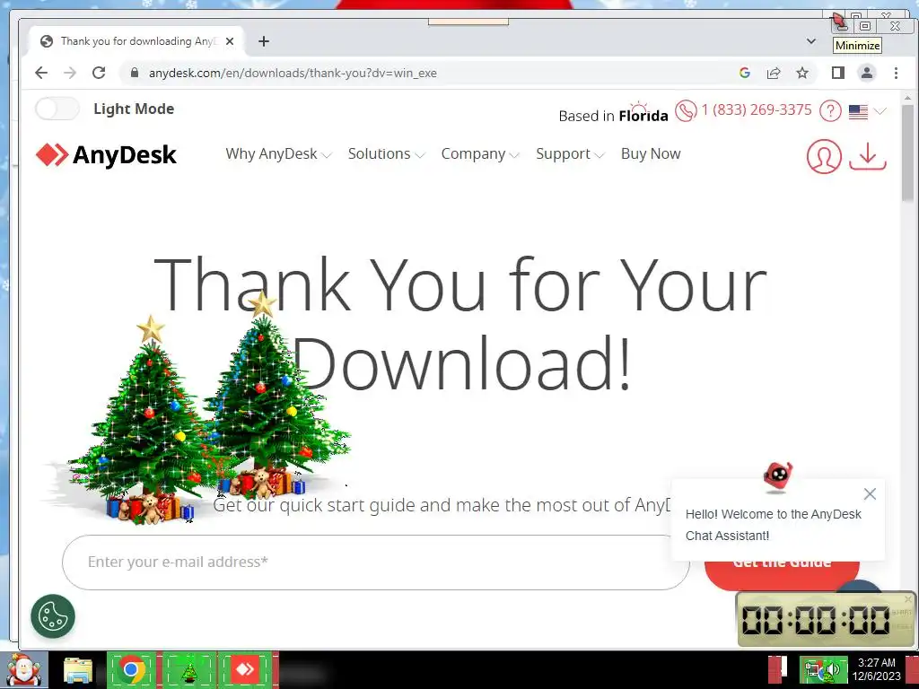Screen dimensions: 919x689
Task: Open the user account icon
Action: click(824, 156)
